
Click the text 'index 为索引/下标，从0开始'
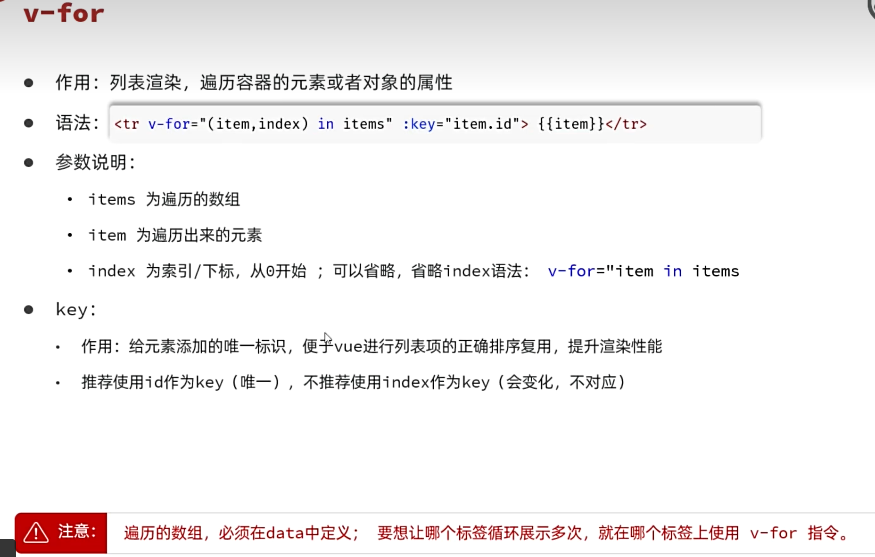pyautogui.click(x=197, y=271)
